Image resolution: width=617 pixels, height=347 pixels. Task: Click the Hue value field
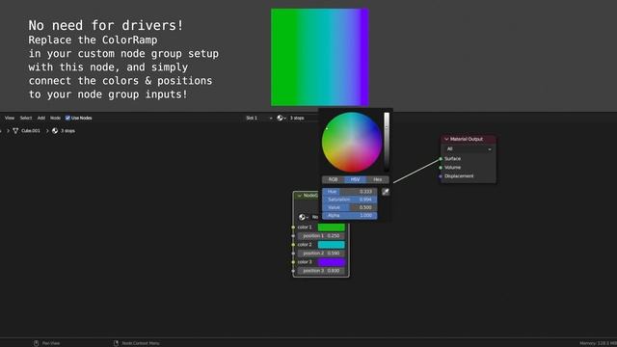[350, 192]
